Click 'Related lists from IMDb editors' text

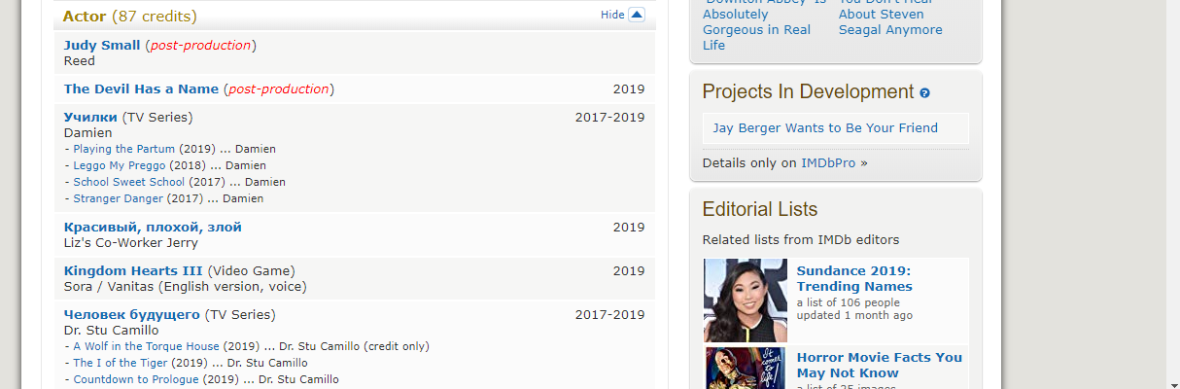pyautogui.click(x=801, y=239)
